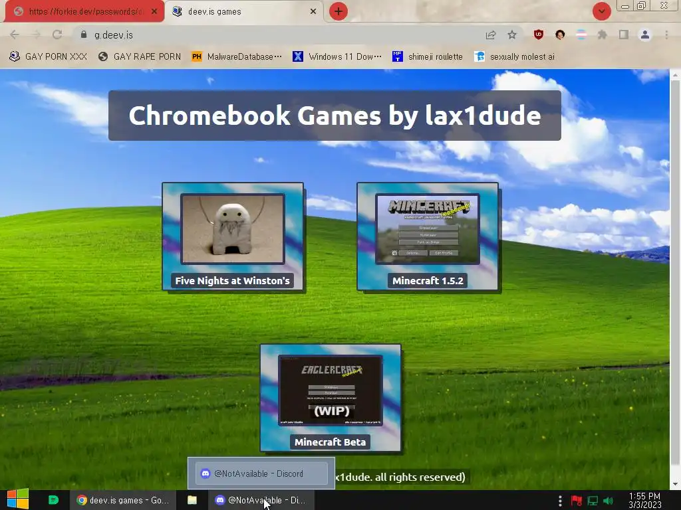View site info via lock icon
Viewport: 681px width, 510px height.
83,35
